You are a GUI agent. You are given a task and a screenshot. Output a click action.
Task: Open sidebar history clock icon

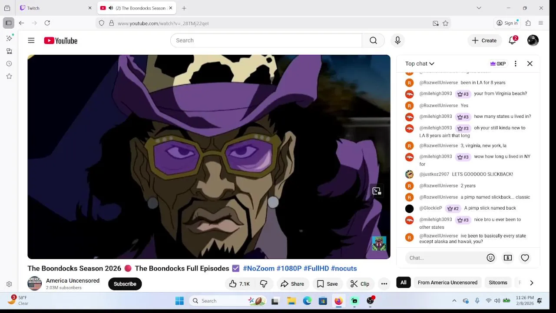point(9,63)
